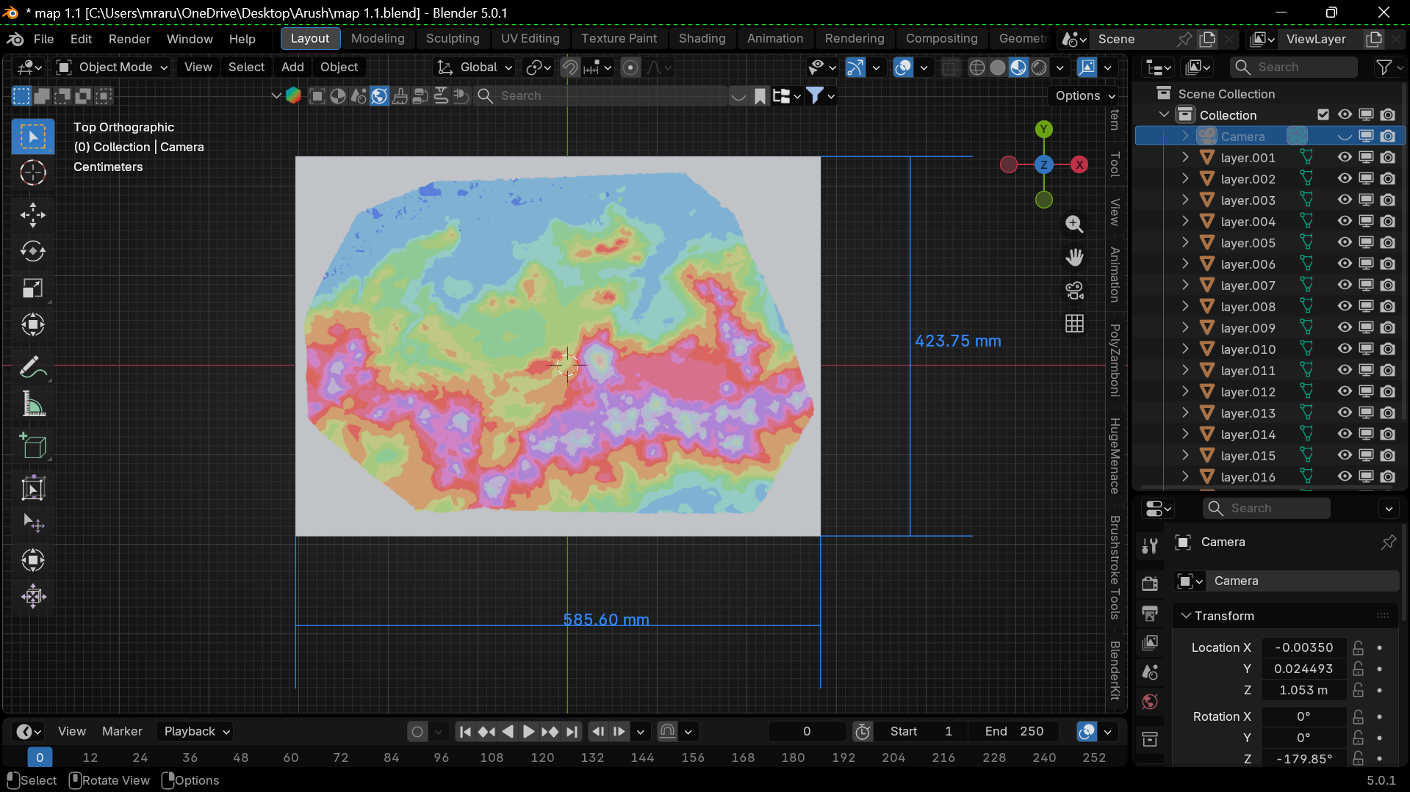The height and width of the screenshot is (792, 1410).
Task: Open the viewport Add menu
Action: pyautogui.click(x=292, y=68)
